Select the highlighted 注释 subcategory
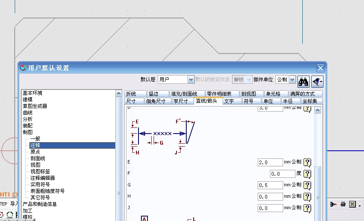Image resolution: width=364 pixels, height=221 pixels. [x=72, y=145]
